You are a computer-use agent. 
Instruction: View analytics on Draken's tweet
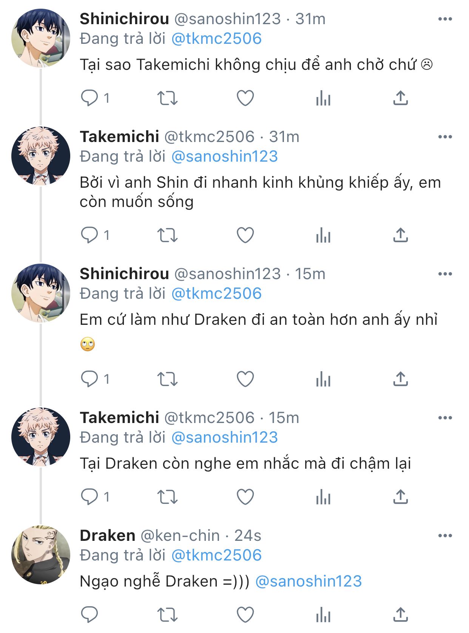[323, 614]
